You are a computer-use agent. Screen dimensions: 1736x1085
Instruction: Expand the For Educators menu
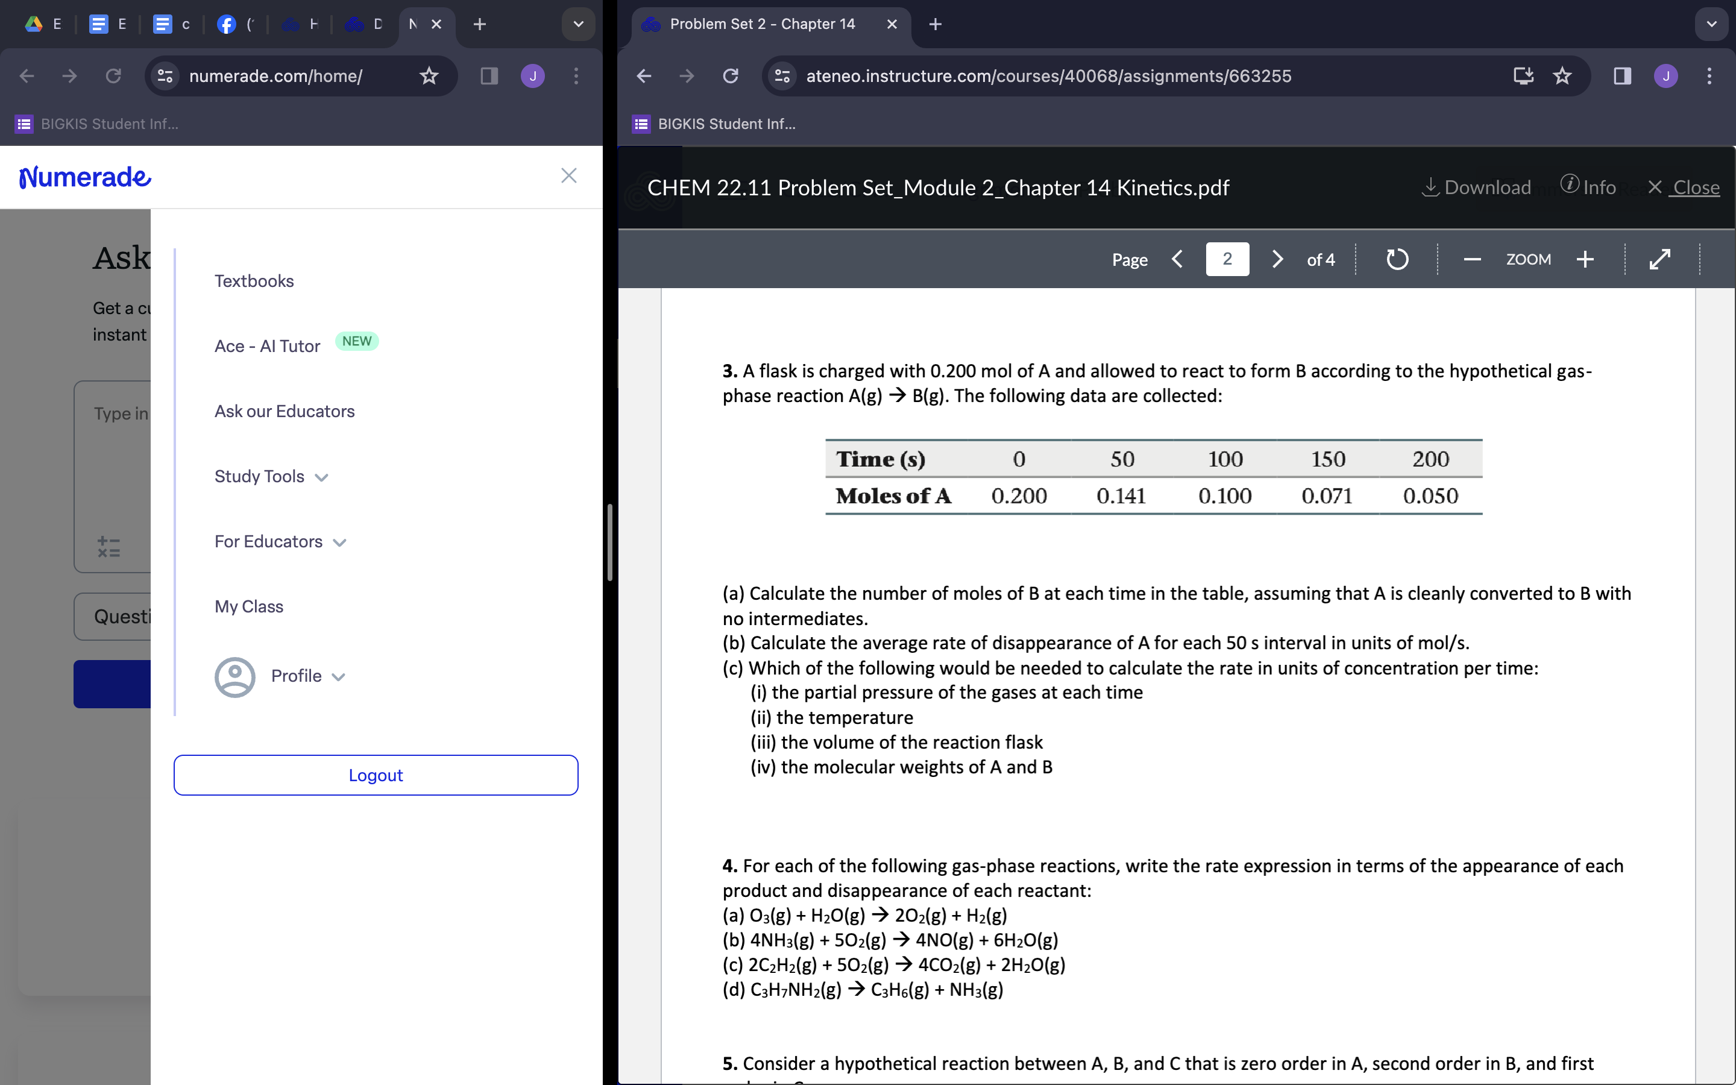click(280, 541)
